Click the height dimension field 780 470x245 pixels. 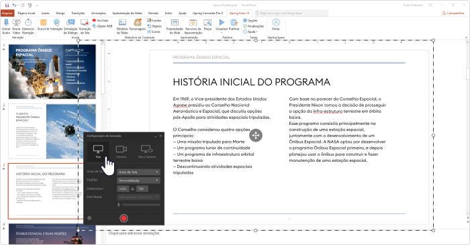pyautogui.click(x=142, y=189)
